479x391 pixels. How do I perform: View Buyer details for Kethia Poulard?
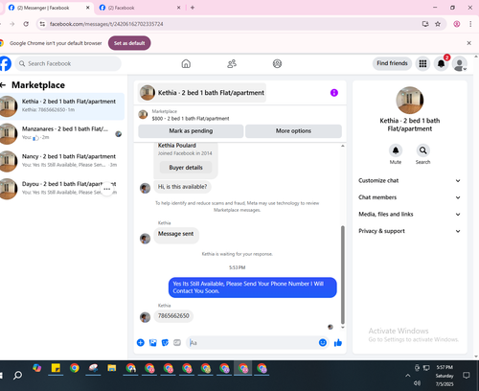click(186, 168)
